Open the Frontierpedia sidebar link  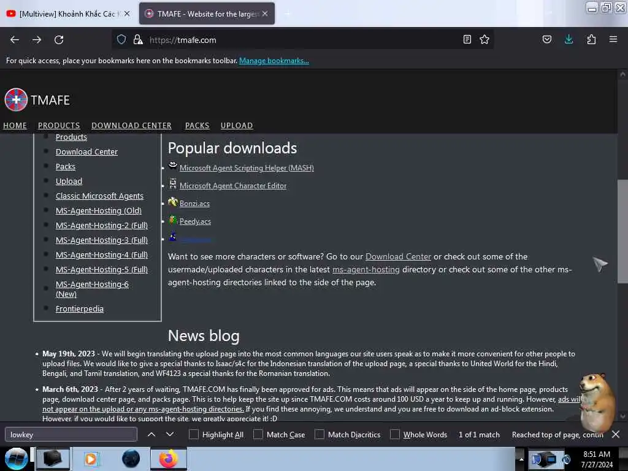click(79, 309)
